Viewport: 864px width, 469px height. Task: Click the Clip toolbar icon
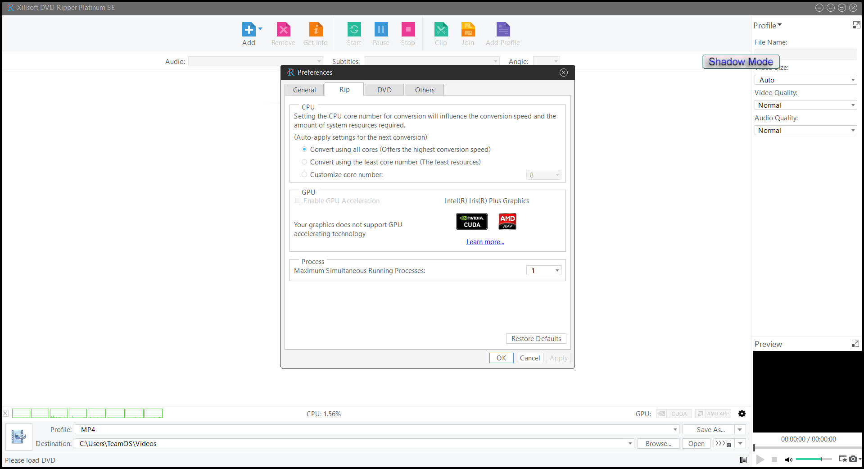441,30
